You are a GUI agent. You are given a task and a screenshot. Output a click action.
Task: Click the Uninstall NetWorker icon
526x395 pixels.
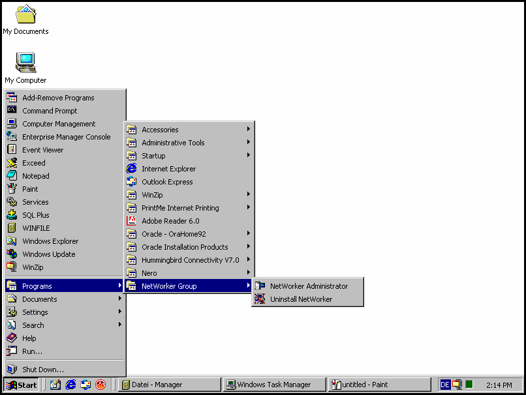pyautogui.click(x=260, y=299)
